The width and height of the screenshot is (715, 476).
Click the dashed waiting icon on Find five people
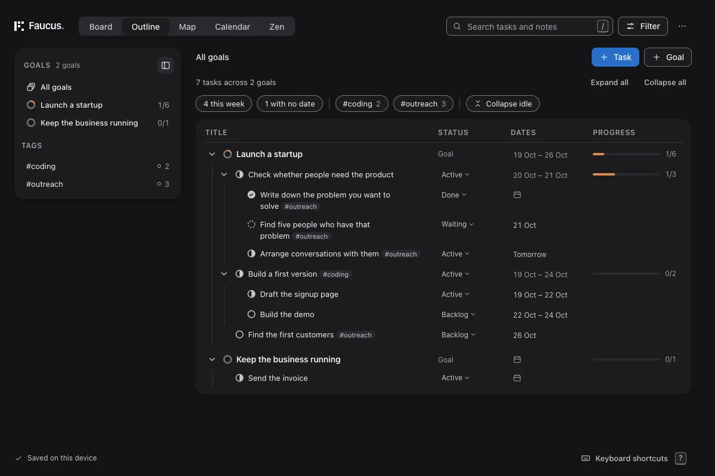(x=251, y=224)
